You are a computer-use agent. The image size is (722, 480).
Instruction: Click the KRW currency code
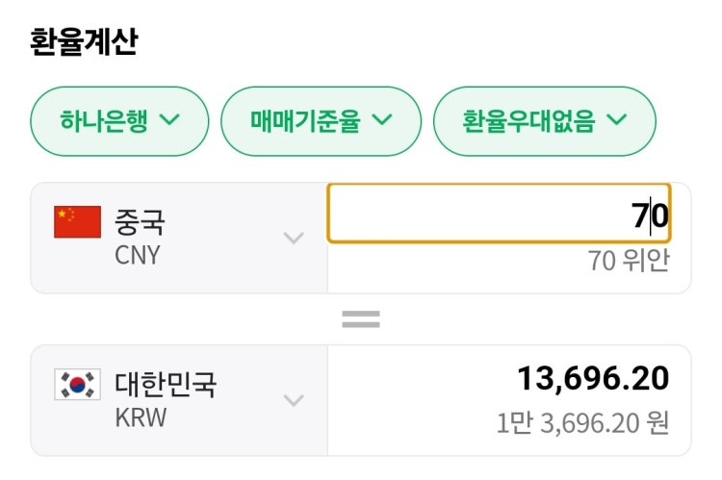coord(141,417)
